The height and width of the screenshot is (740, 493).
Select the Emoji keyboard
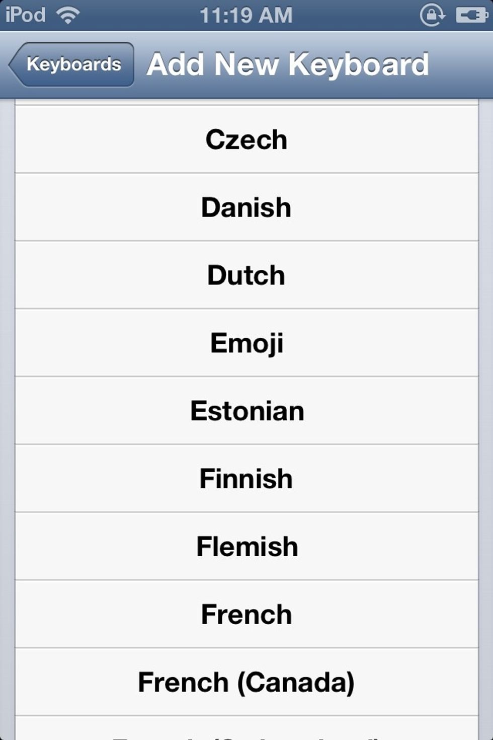tap(247, 343)
